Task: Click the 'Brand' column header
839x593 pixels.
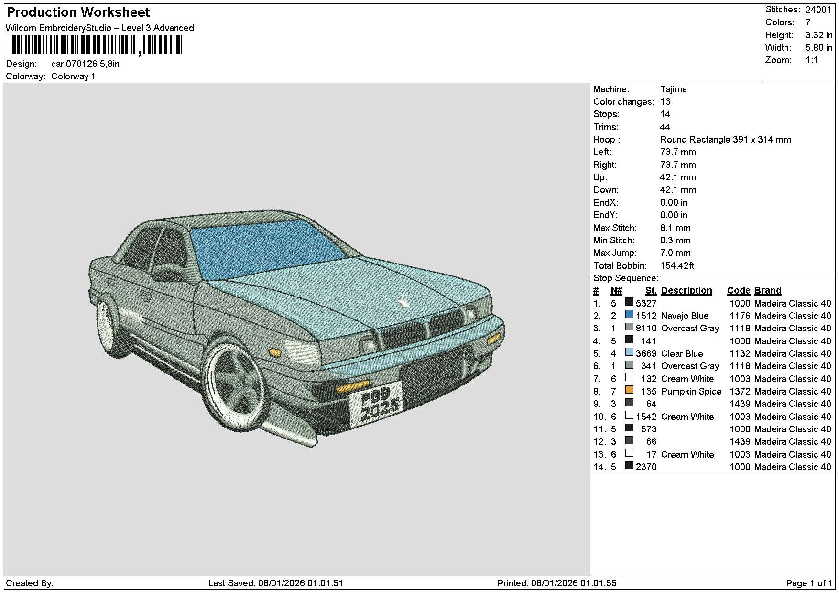Action: pos(768,291)
